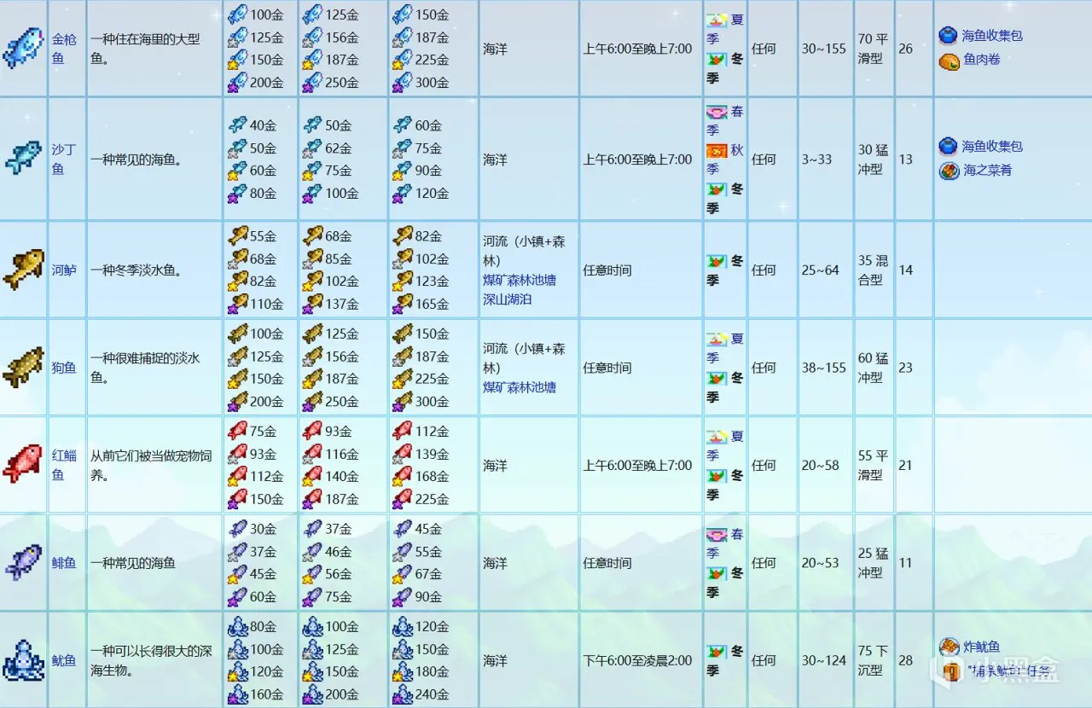Click the winter season icon in 金枪鱼 row
Viewport: 1092px width, 708px height.
tap(717, 60)
